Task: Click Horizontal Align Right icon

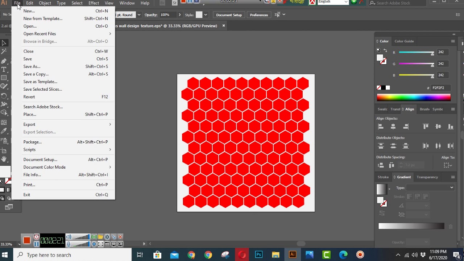Action: pyautogui.click(x=406, y=127)
